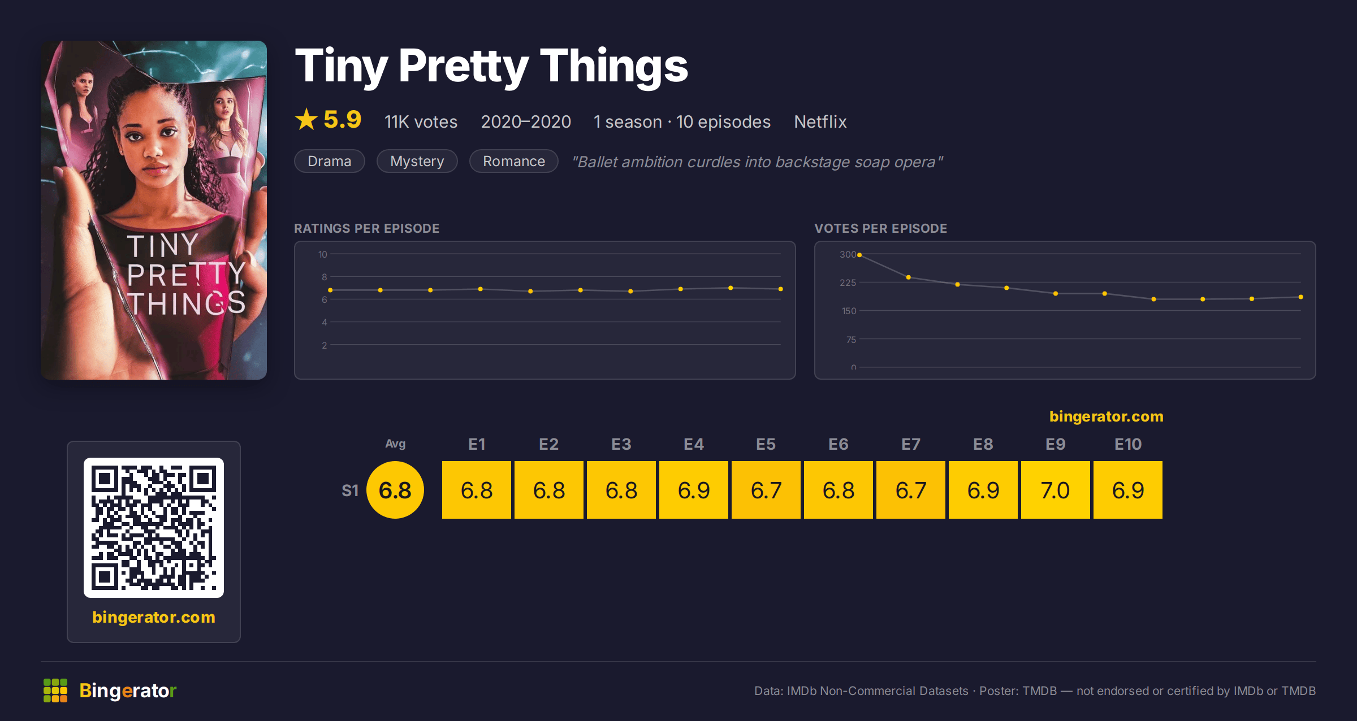Click the E8 column header
The image size is (1357, 721).
click(983, 444)
